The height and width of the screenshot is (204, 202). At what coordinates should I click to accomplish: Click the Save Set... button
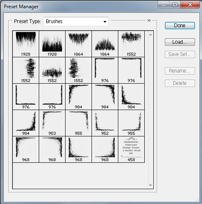click(x=180, y=54)
